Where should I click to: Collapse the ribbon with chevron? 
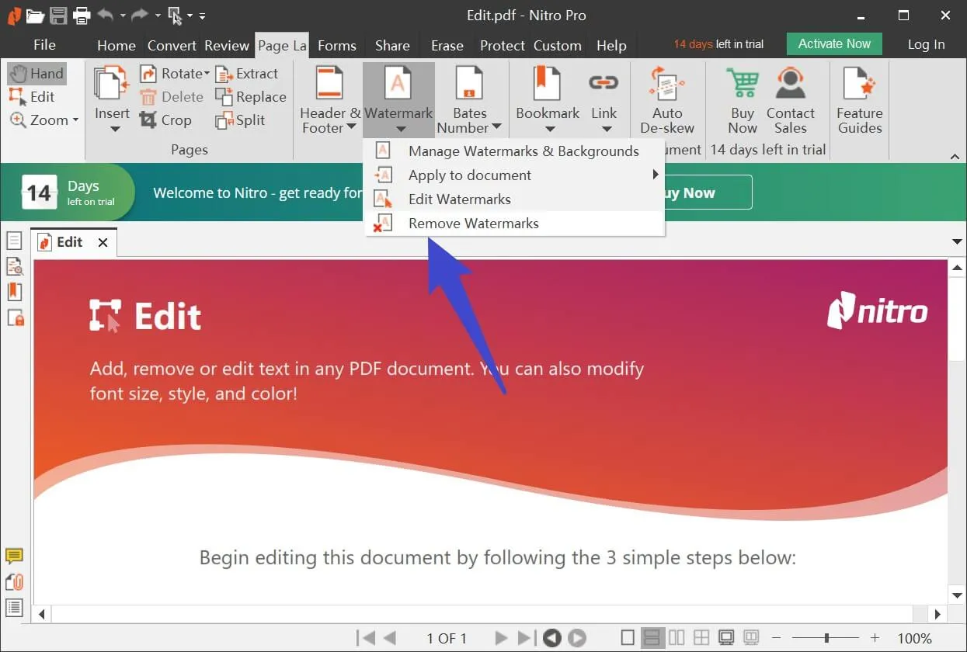tap(955, 156)
